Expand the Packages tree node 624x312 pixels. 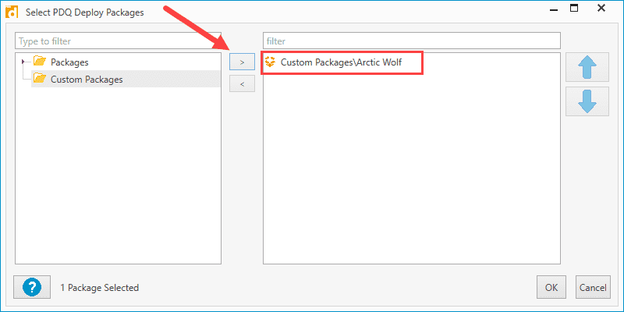tap(23, 62)
